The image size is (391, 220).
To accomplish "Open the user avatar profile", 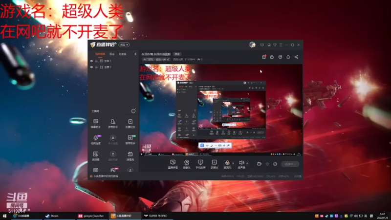I will point(252,44).
